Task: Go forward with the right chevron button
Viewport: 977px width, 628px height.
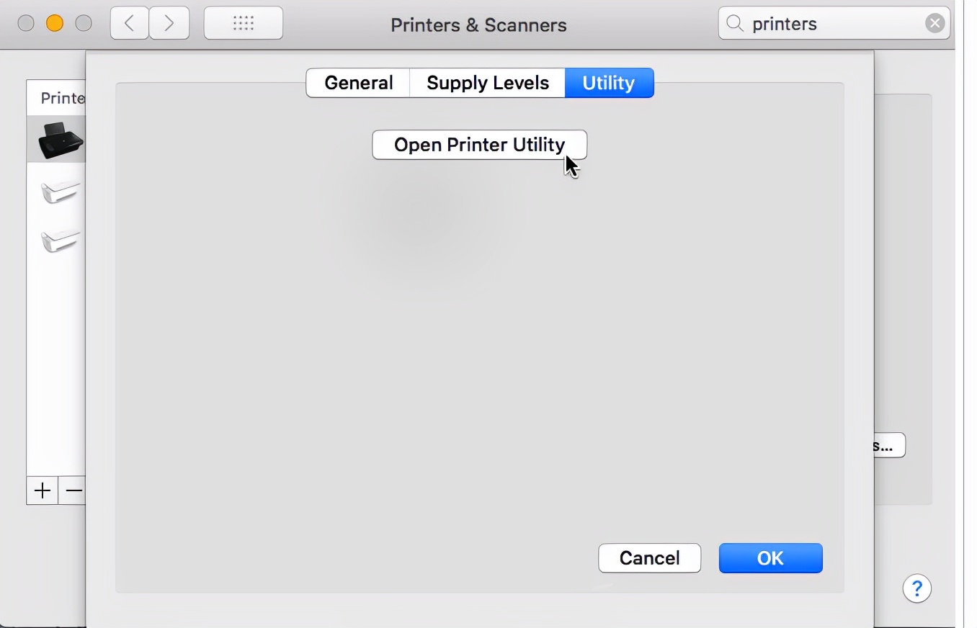Action: click(169, 24)
